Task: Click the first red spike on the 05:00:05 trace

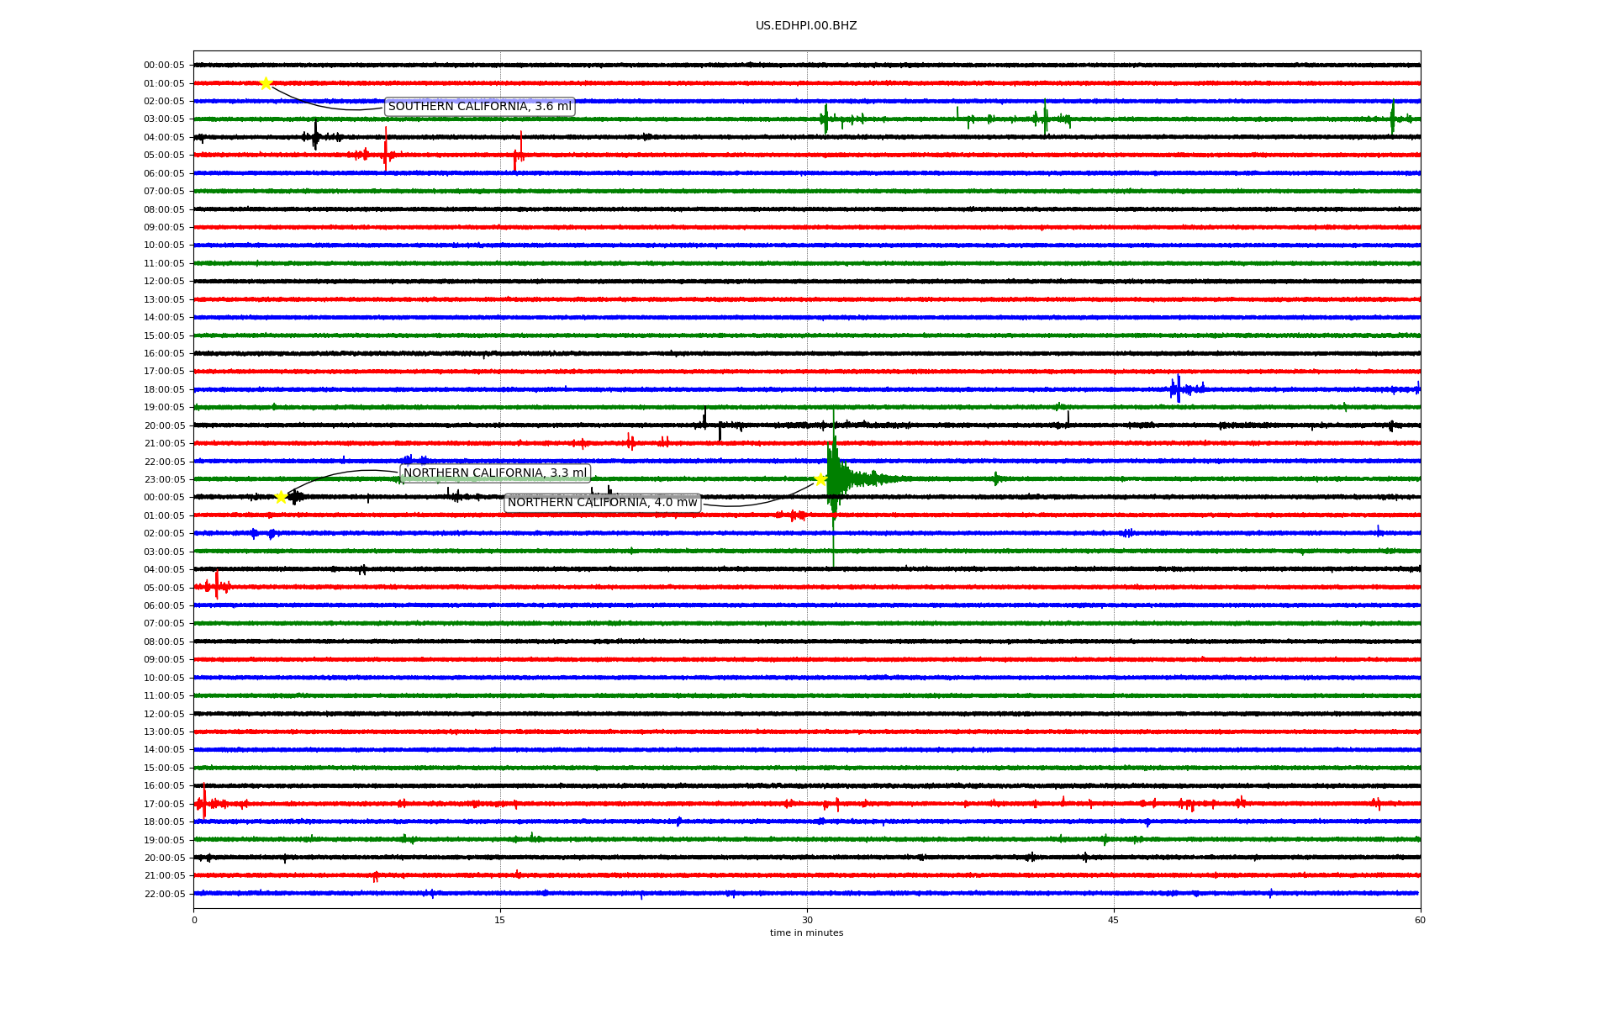Action: pos(386,153)
